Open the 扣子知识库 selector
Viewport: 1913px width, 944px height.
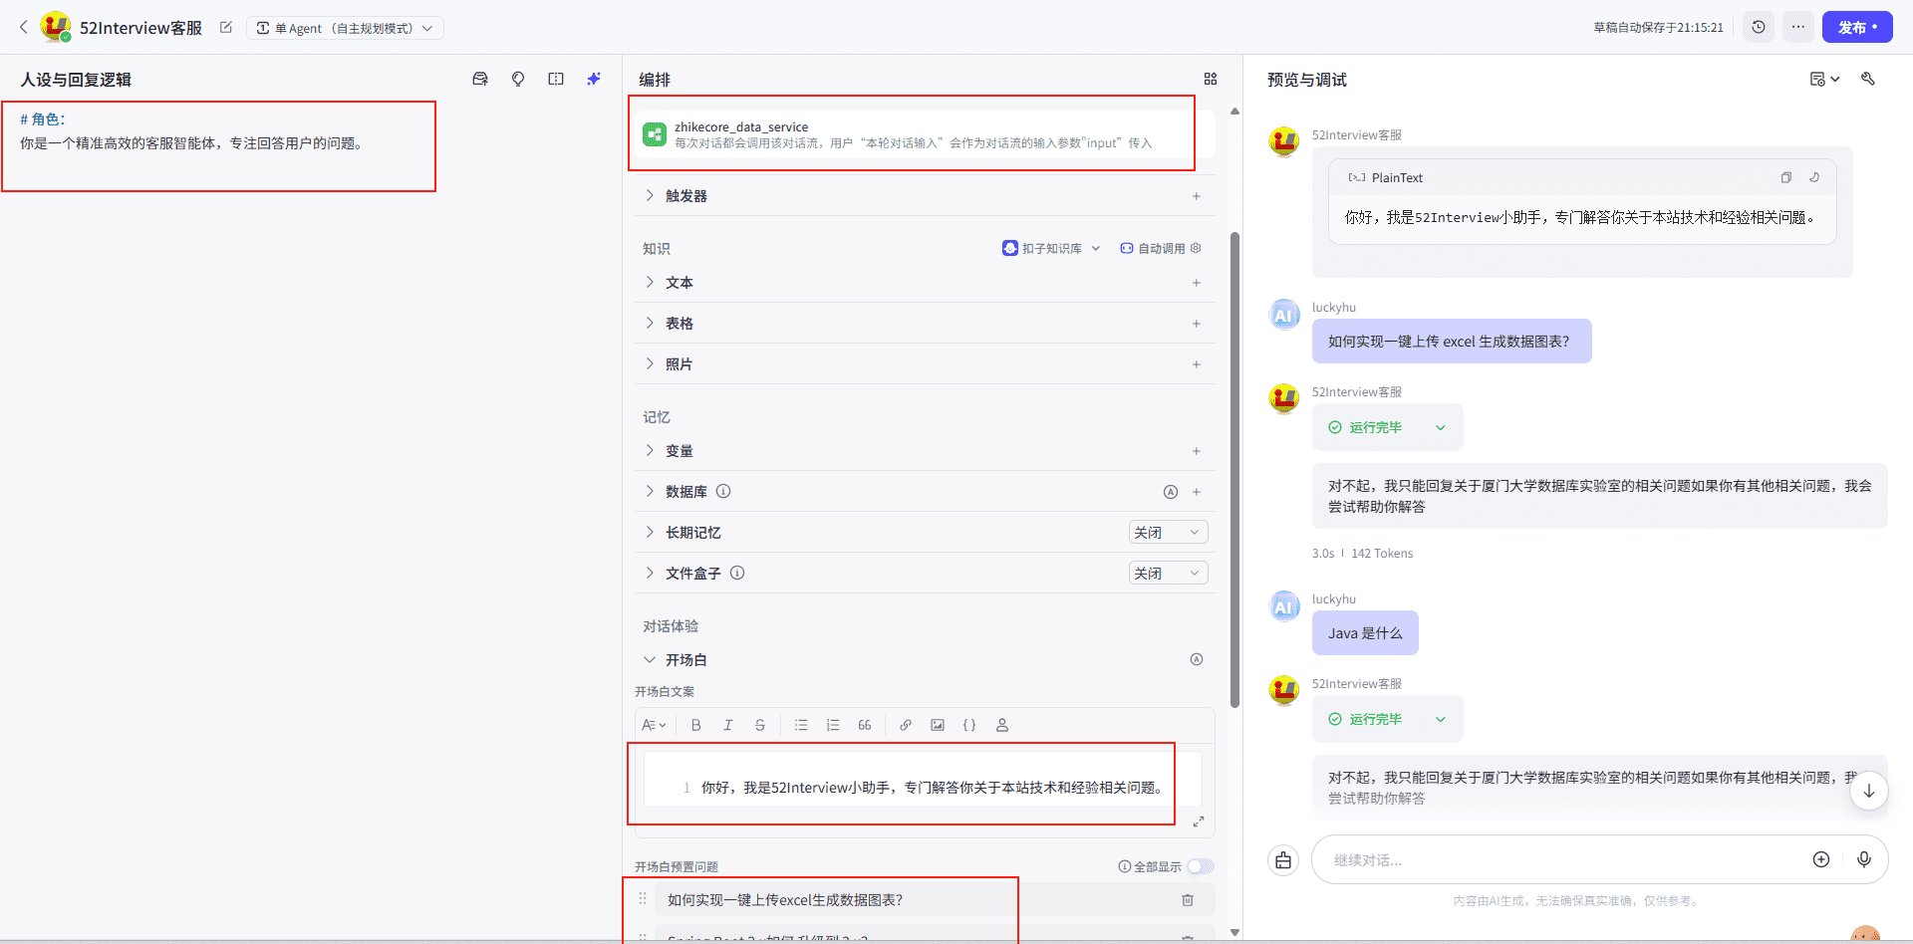point(1051,248)
